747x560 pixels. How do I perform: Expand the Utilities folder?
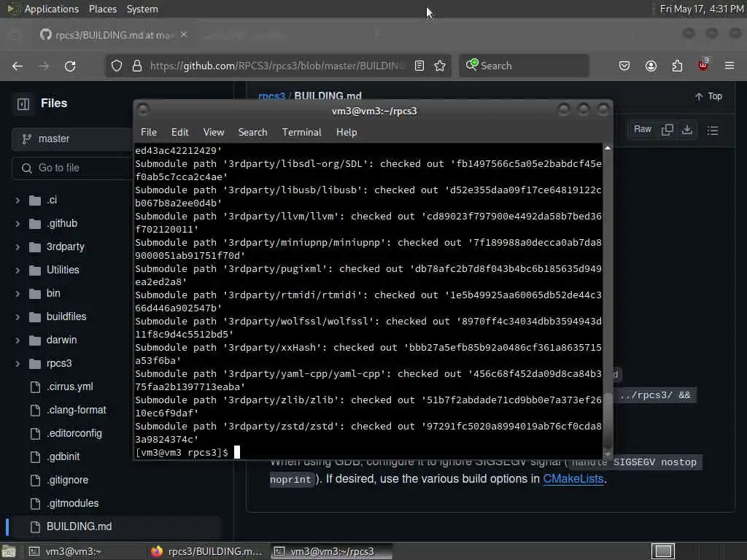pos(18,271)
